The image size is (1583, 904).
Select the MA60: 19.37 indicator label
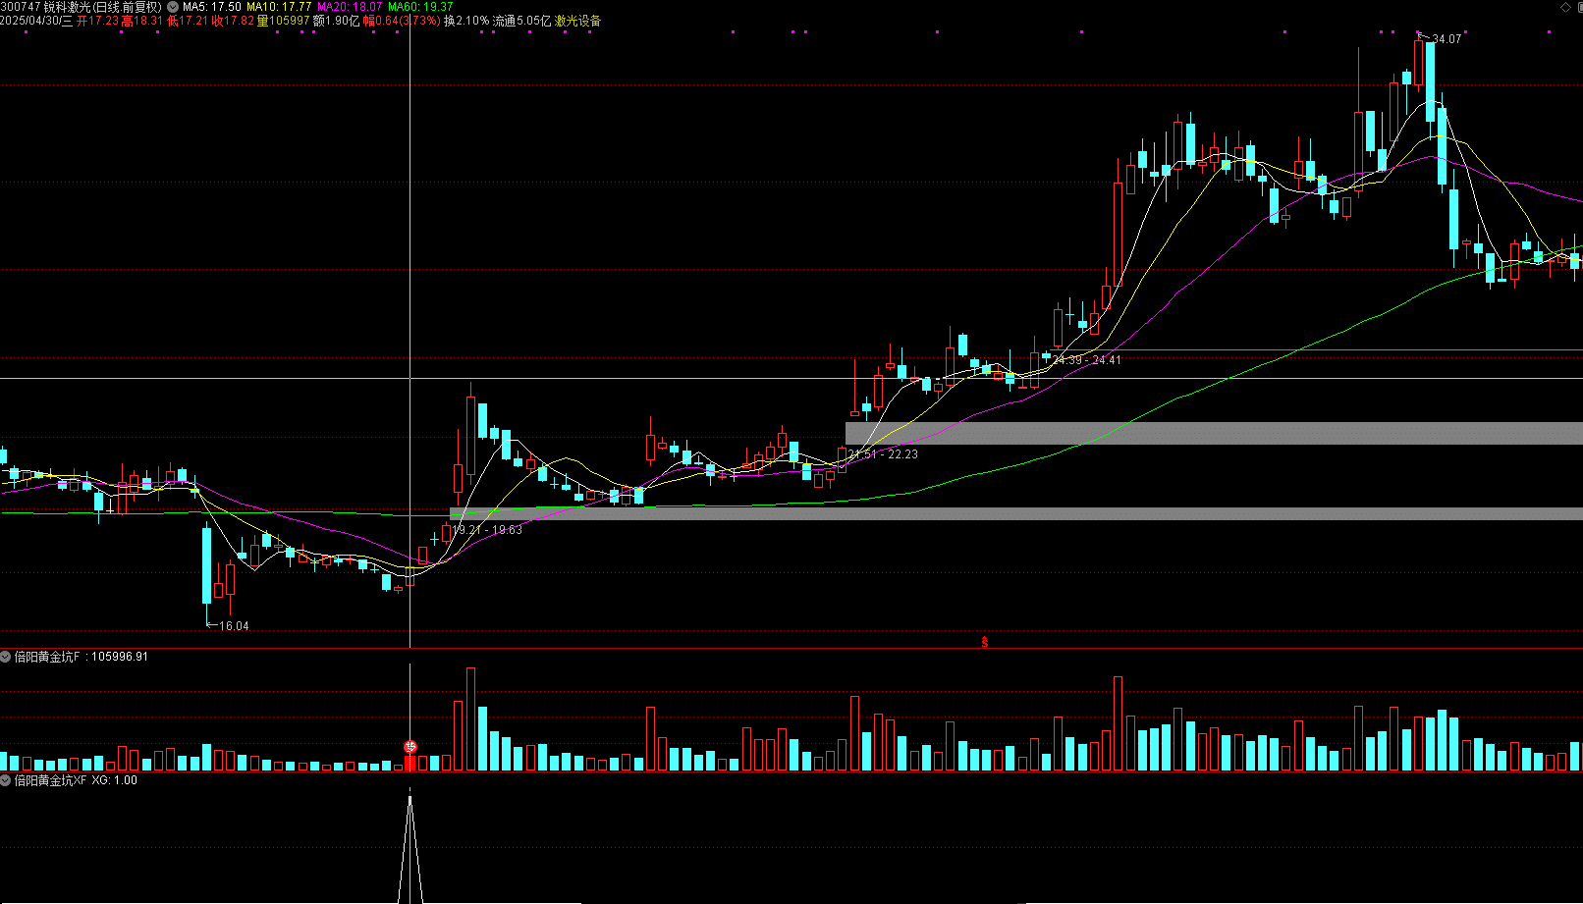click(x=420, y=7)
